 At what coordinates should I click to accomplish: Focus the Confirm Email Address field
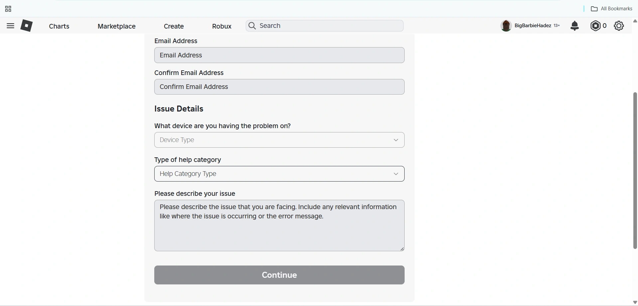[x=279, y=87]
